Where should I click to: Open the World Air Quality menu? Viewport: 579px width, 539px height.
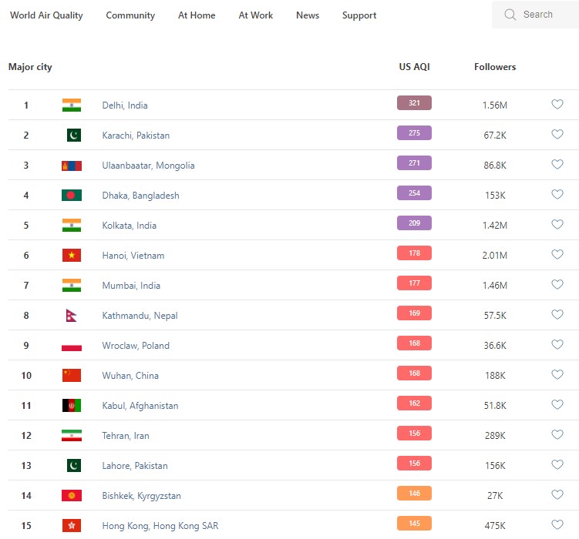coord(46,15)
